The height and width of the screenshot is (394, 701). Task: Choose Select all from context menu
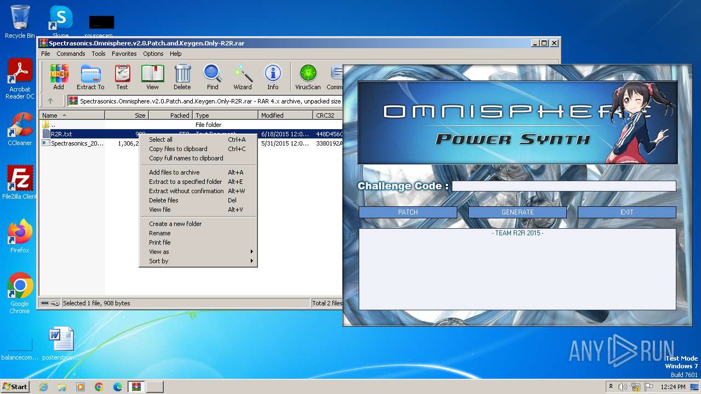click(198, 140)
